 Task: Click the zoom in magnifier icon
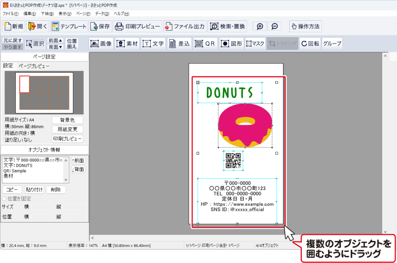pos(260,26)
